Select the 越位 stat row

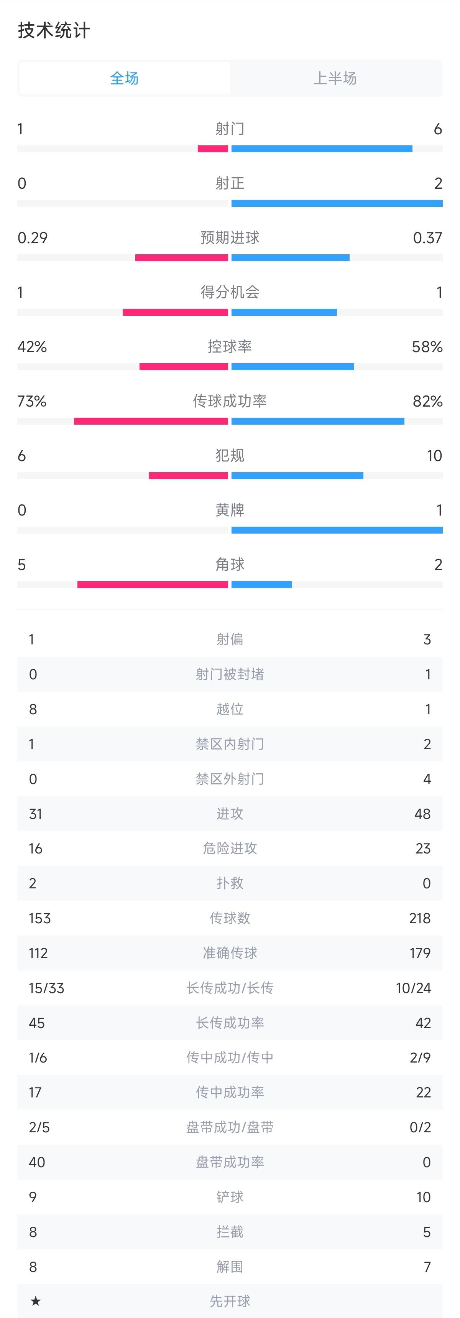tap(230, 709)
